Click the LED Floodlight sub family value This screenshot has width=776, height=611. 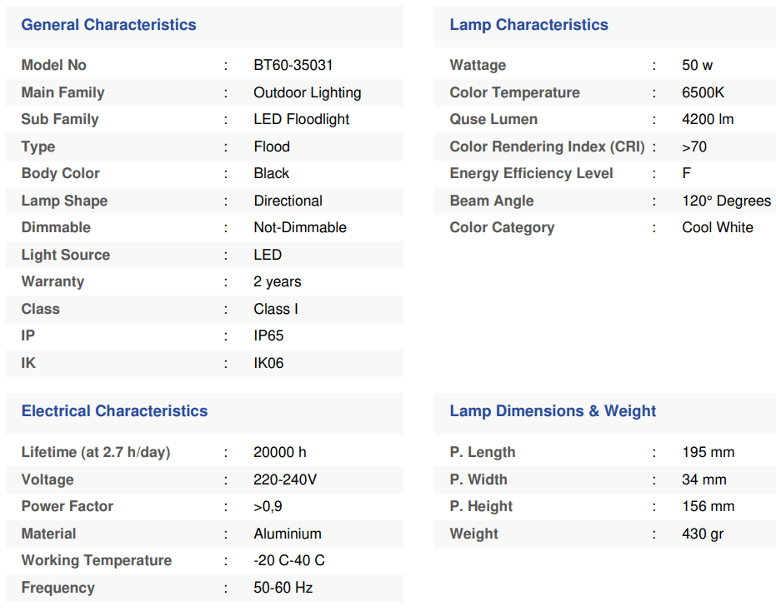click(x=301, y=119)
